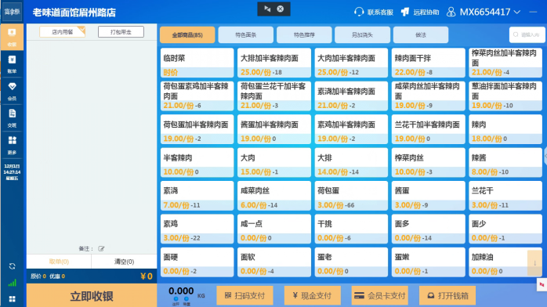Add 素鸡 3.00 item
The width and height of the screenshot is (547, 307).
pyautogui.click(x=197, y=229)
